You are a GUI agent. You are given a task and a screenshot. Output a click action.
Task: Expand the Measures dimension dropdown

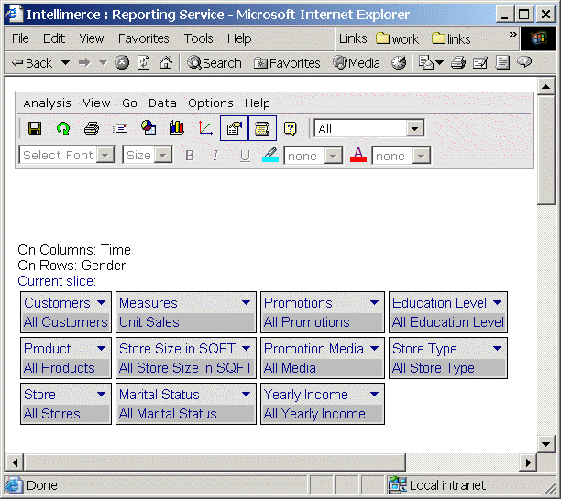coord(246,303)
